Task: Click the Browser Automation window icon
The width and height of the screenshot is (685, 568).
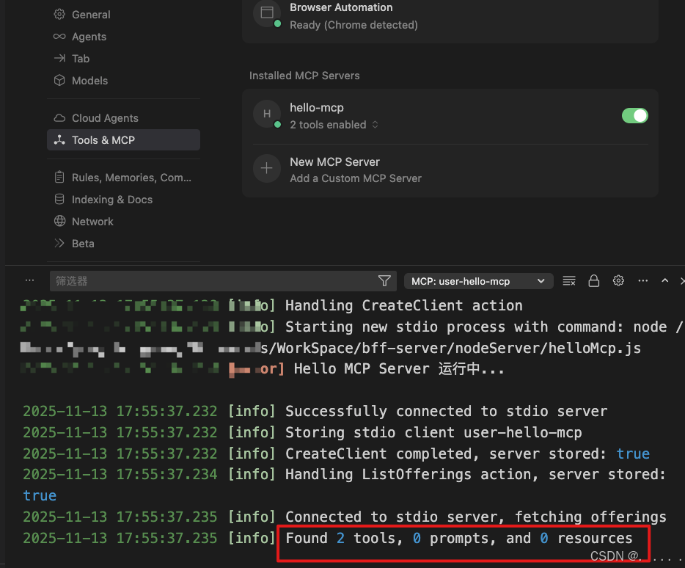Action: click(266, 12)
